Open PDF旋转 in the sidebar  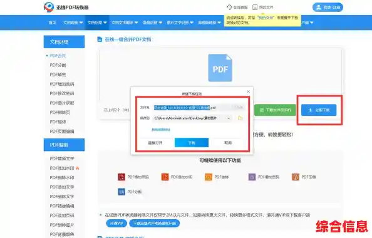coord(58,122)
